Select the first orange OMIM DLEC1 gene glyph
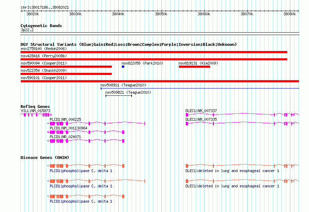Screen dimensions: 309x212 (x=242, y=166)
